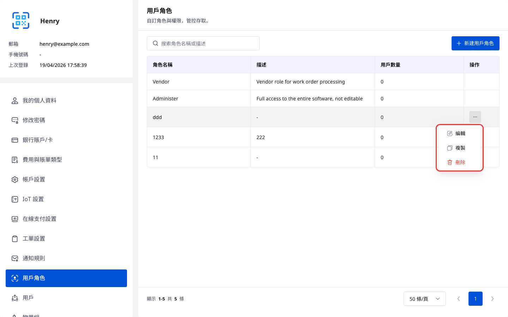Screen dimensions: 508x317
Task: Click the search magnifier icon
Action: pos(156,43)
